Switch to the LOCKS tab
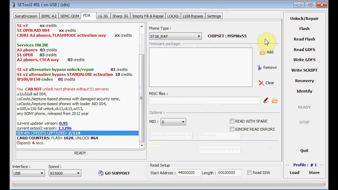 tap(173, 16)
